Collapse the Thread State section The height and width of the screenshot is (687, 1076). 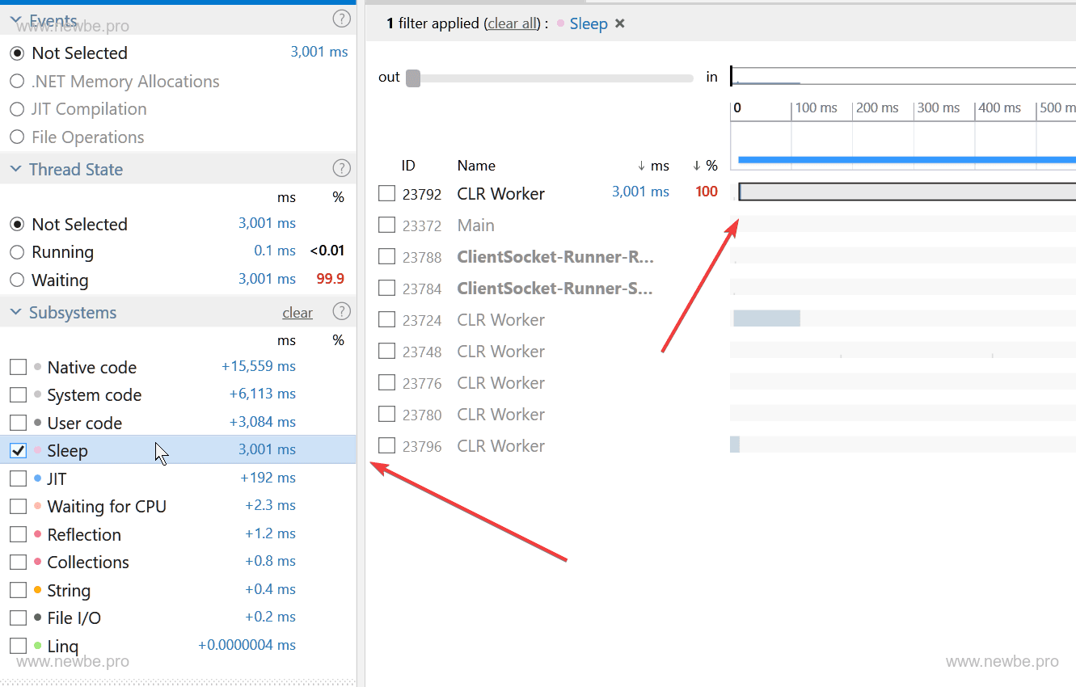pyautogui.click(x=16, y=170)
